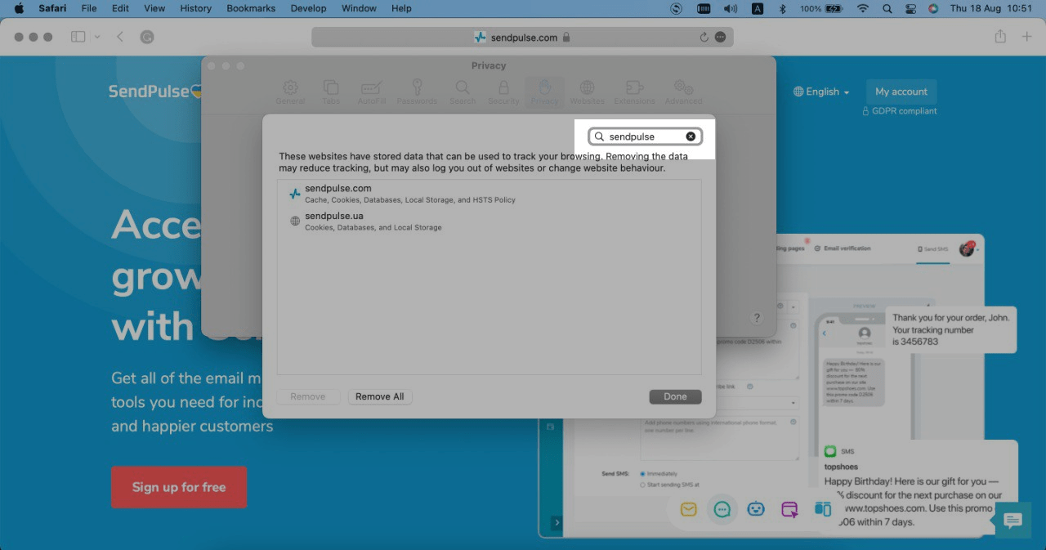
Task: Open the live chat widget
Action: click(1012, 521)
